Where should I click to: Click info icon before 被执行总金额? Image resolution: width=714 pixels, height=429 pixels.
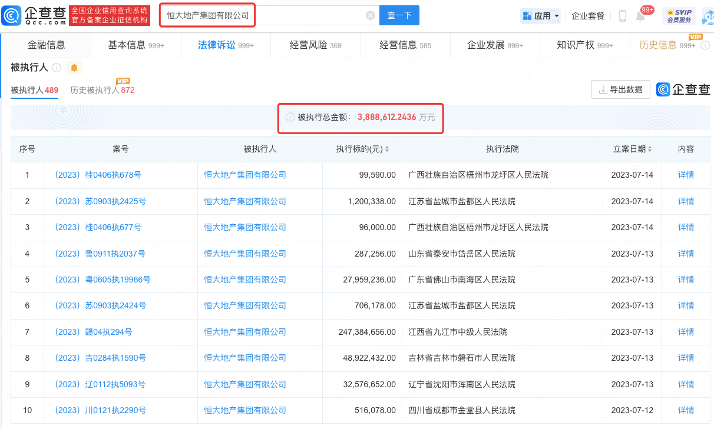coord(290,117)
